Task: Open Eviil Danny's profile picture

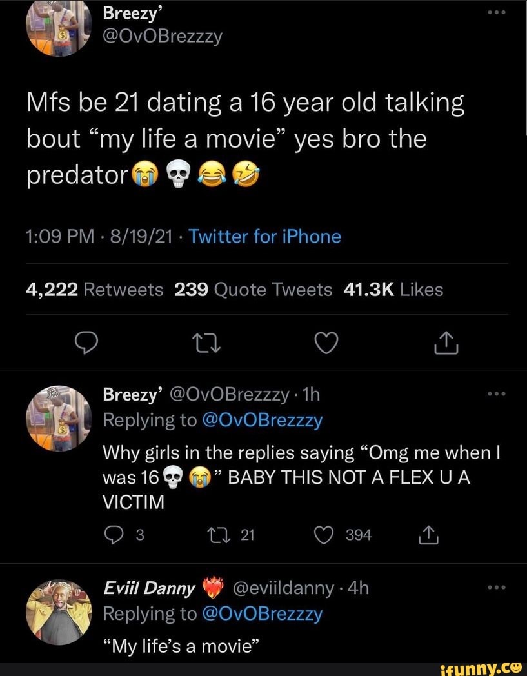Action: (x=60, y=603)
